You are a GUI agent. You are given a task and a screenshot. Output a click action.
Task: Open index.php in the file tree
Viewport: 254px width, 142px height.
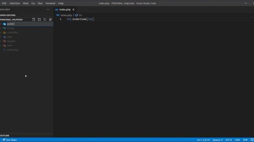tap(12, 50)
